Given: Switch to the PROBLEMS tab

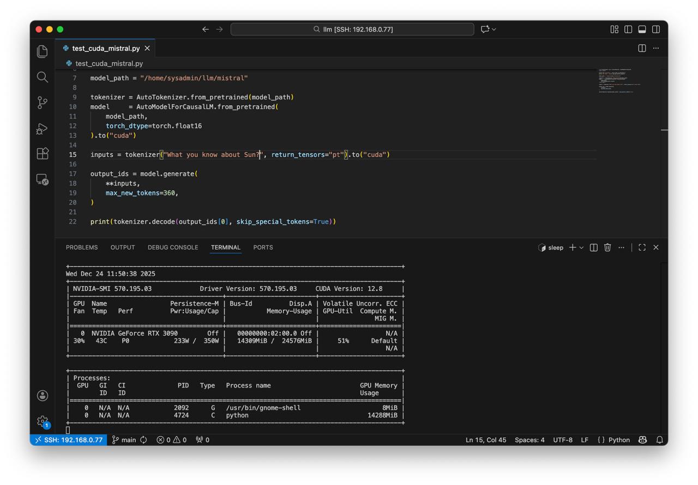Looking at the screenshot, I should tap(82, 247).
